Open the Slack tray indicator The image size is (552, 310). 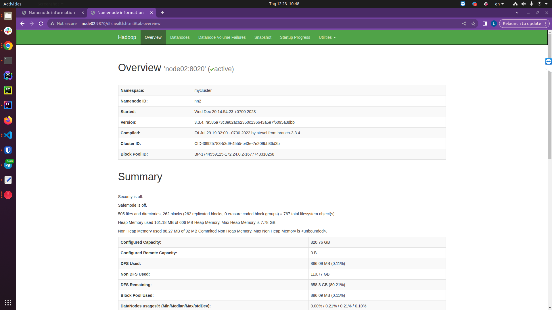tap(486, 4)
